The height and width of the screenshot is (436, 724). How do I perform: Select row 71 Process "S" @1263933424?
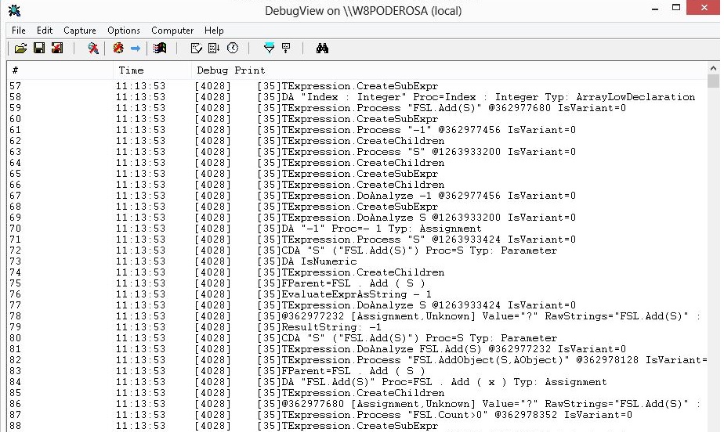[x=357, y=240]
